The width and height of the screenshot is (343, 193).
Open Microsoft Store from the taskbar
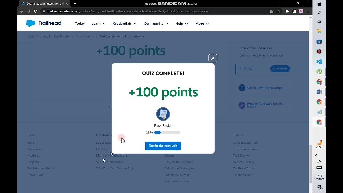[x=319, y=42]
